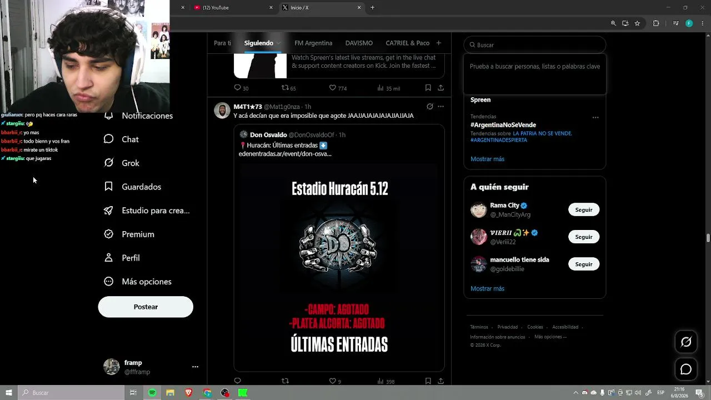Launch Grok from the sidebar

click(121, 163)
